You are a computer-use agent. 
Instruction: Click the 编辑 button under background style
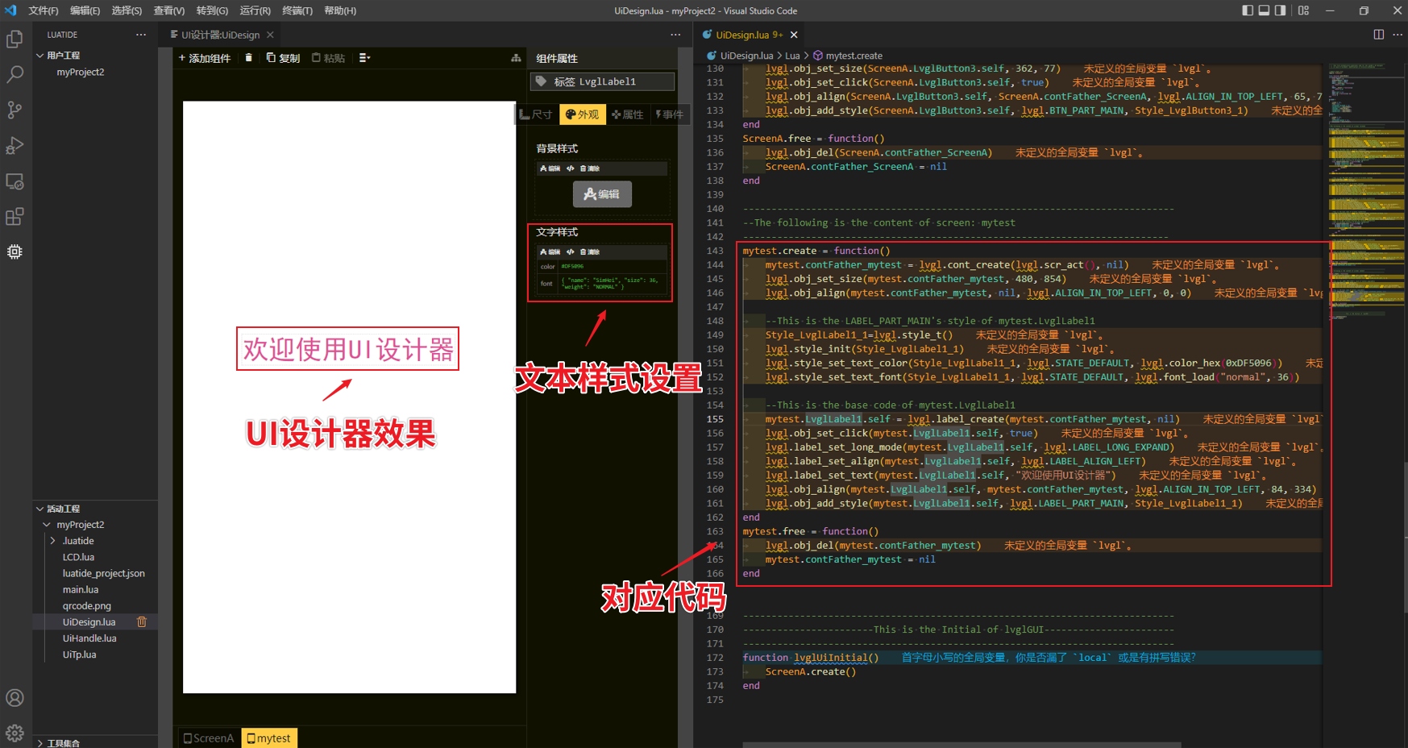coord(602,193)
